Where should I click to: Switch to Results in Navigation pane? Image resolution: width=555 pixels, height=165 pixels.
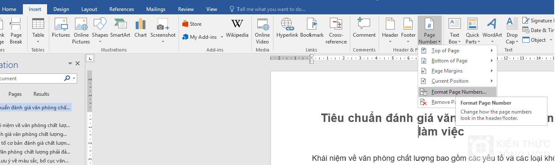(42, 94)
